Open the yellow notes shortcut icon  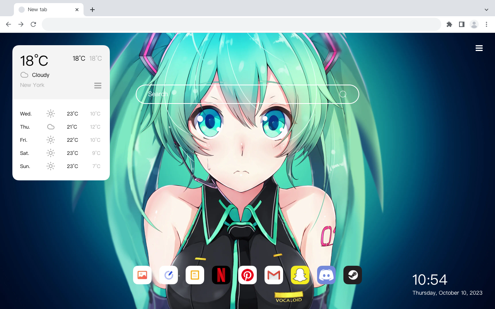click(195, 275)
